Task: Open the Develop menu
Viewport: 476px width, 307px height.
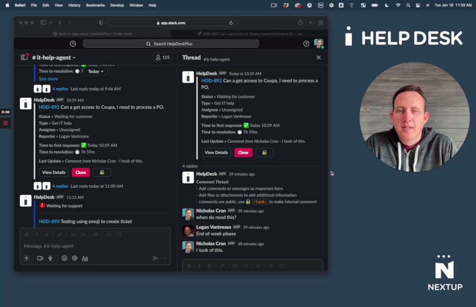Action: coord(117,5)
